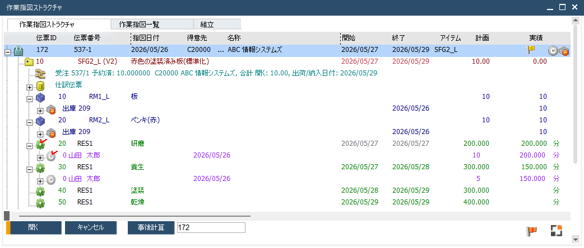Click the 事後計算 button
584x248 pixels.
coord(151,227)
